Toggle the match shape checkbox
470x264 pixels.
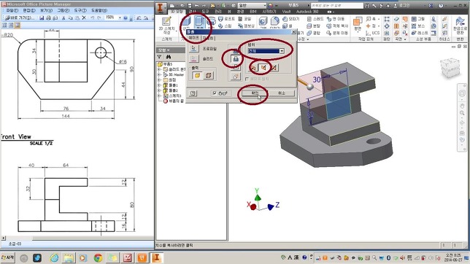click(247, 79)
